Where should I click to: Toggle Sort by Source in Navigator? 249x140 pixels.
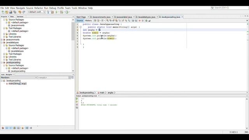(31, 128)
